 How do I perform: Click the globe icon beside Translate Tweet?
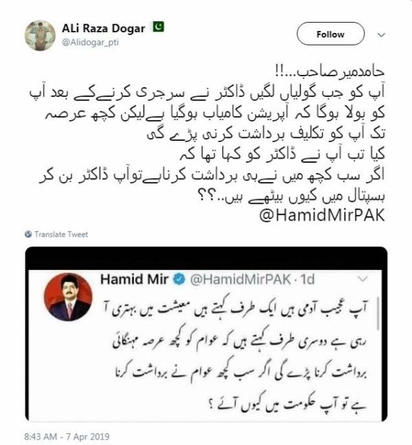[28, 234]
